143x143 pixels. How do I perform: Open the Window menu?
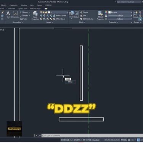(x=24, y=5)
